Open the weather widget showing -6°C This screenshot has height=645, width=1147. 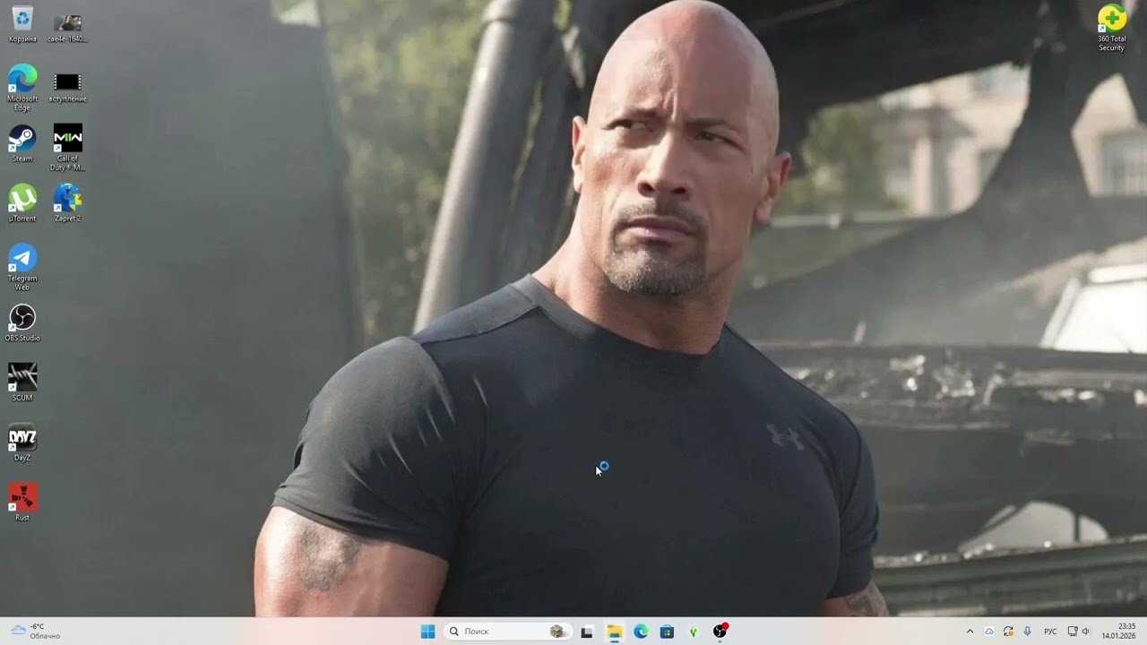pos(36,632)
